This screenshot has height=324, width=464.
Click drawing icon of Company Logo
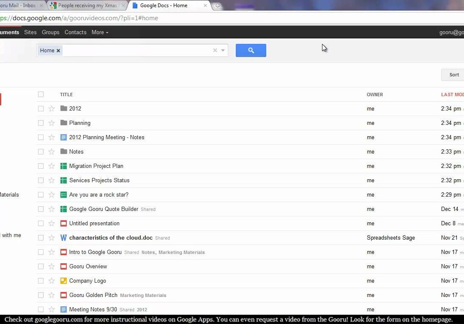tap(63, 281)
